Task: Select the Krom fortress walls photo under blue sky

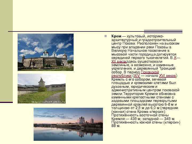Action: pyautogui.click(x=46, y=52)
